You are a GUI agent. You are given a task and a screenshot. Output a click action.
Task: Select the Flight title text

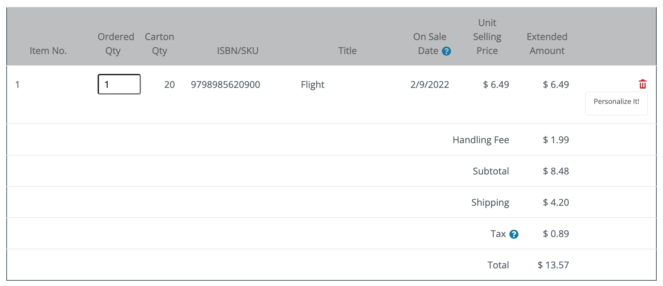click(313, 85)
